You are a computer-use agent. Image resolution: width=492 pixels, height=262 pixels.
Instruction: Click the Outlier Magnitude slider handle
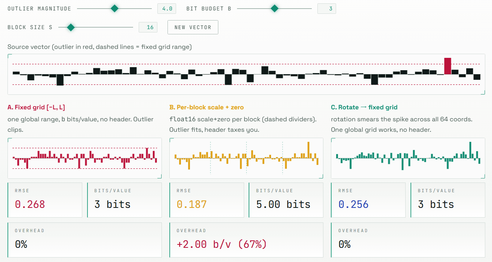point(115,8)
